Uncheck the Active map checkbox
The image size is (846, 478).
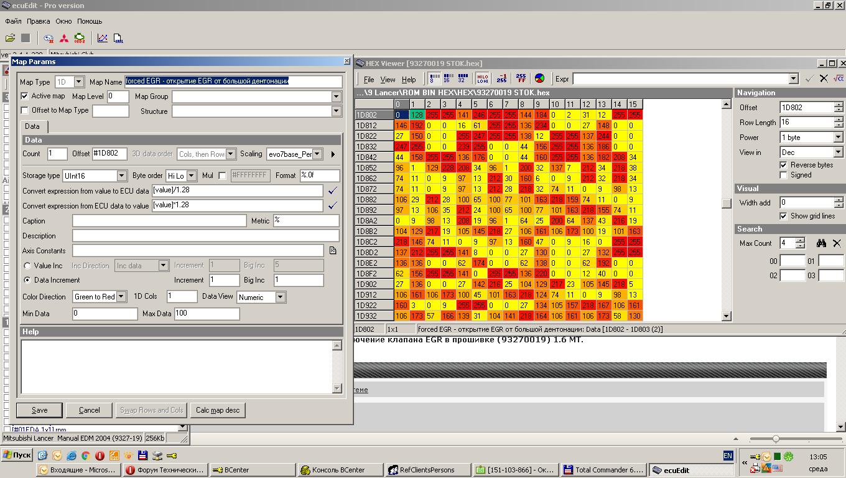[x=25, y=96]
